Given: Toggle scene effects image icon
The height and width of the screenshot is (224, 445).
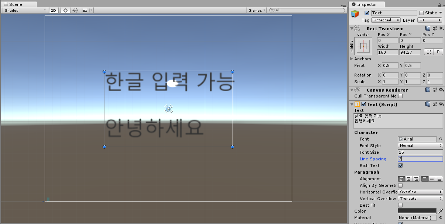Looking at the screenshot, I should click(x=85, y=10).
